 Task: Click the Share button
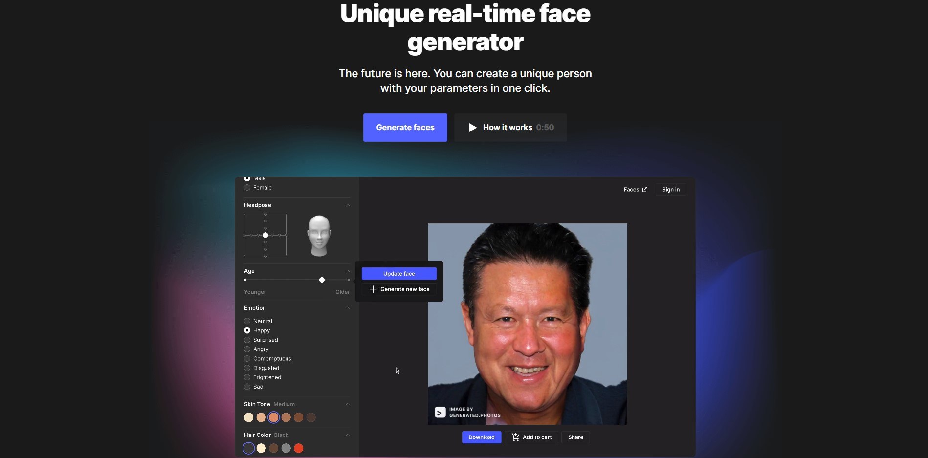[x=575, y=437]
